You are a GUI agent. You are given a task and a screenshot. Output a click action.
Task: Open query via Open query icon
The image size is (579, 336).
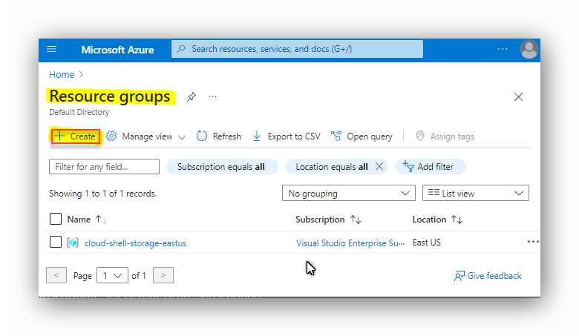click(336, 136)
